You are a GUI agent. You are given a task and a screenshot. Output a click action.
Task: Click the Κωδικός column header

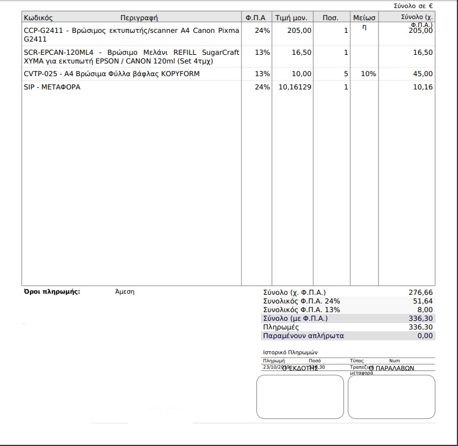click(38, 17)
